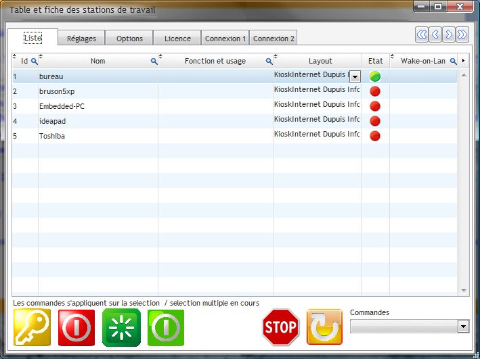Open the Commandes dropdown list
The height and width of the screenshot is (359, 480).
coord(463,327)
